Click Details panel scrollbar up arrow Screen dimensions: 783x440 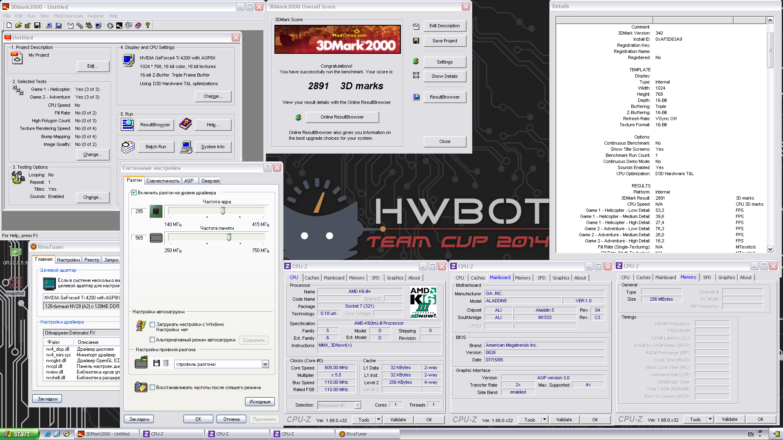(770, 20)
